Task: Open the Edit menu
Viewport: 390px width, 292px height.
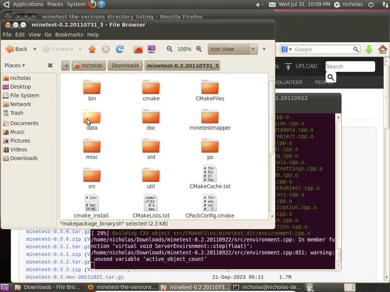Action: click(20, 35)
